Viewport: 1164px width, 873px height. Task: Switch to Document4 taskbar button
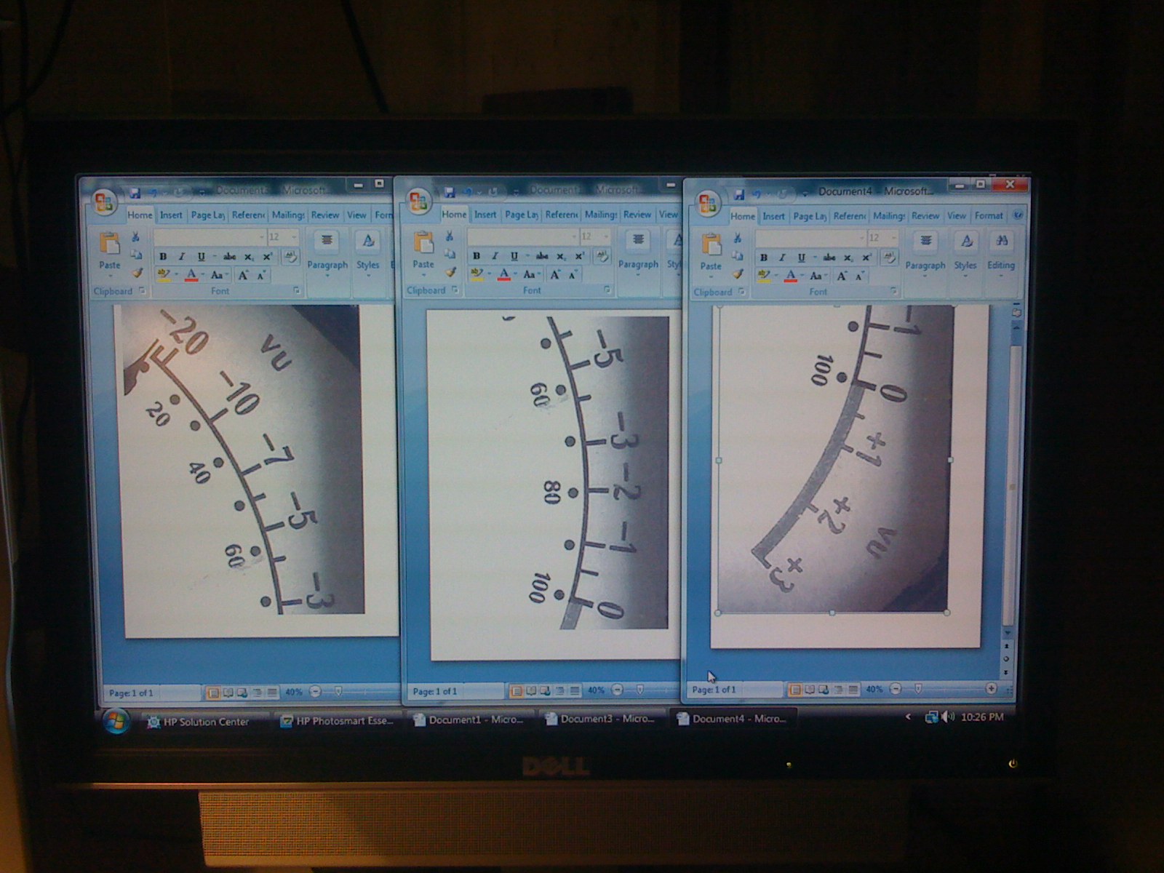733,719
